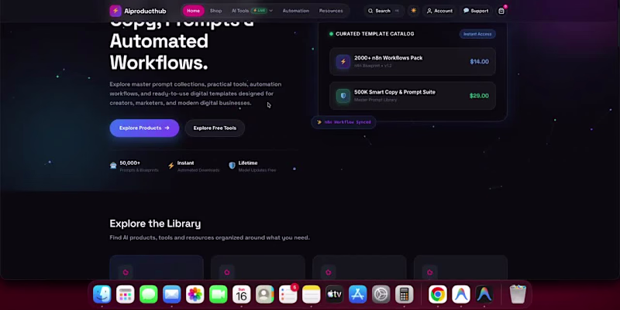Click the Instant downloads lightning icon
The width and height of the screenshot is (620, 310).
[170, 165]
